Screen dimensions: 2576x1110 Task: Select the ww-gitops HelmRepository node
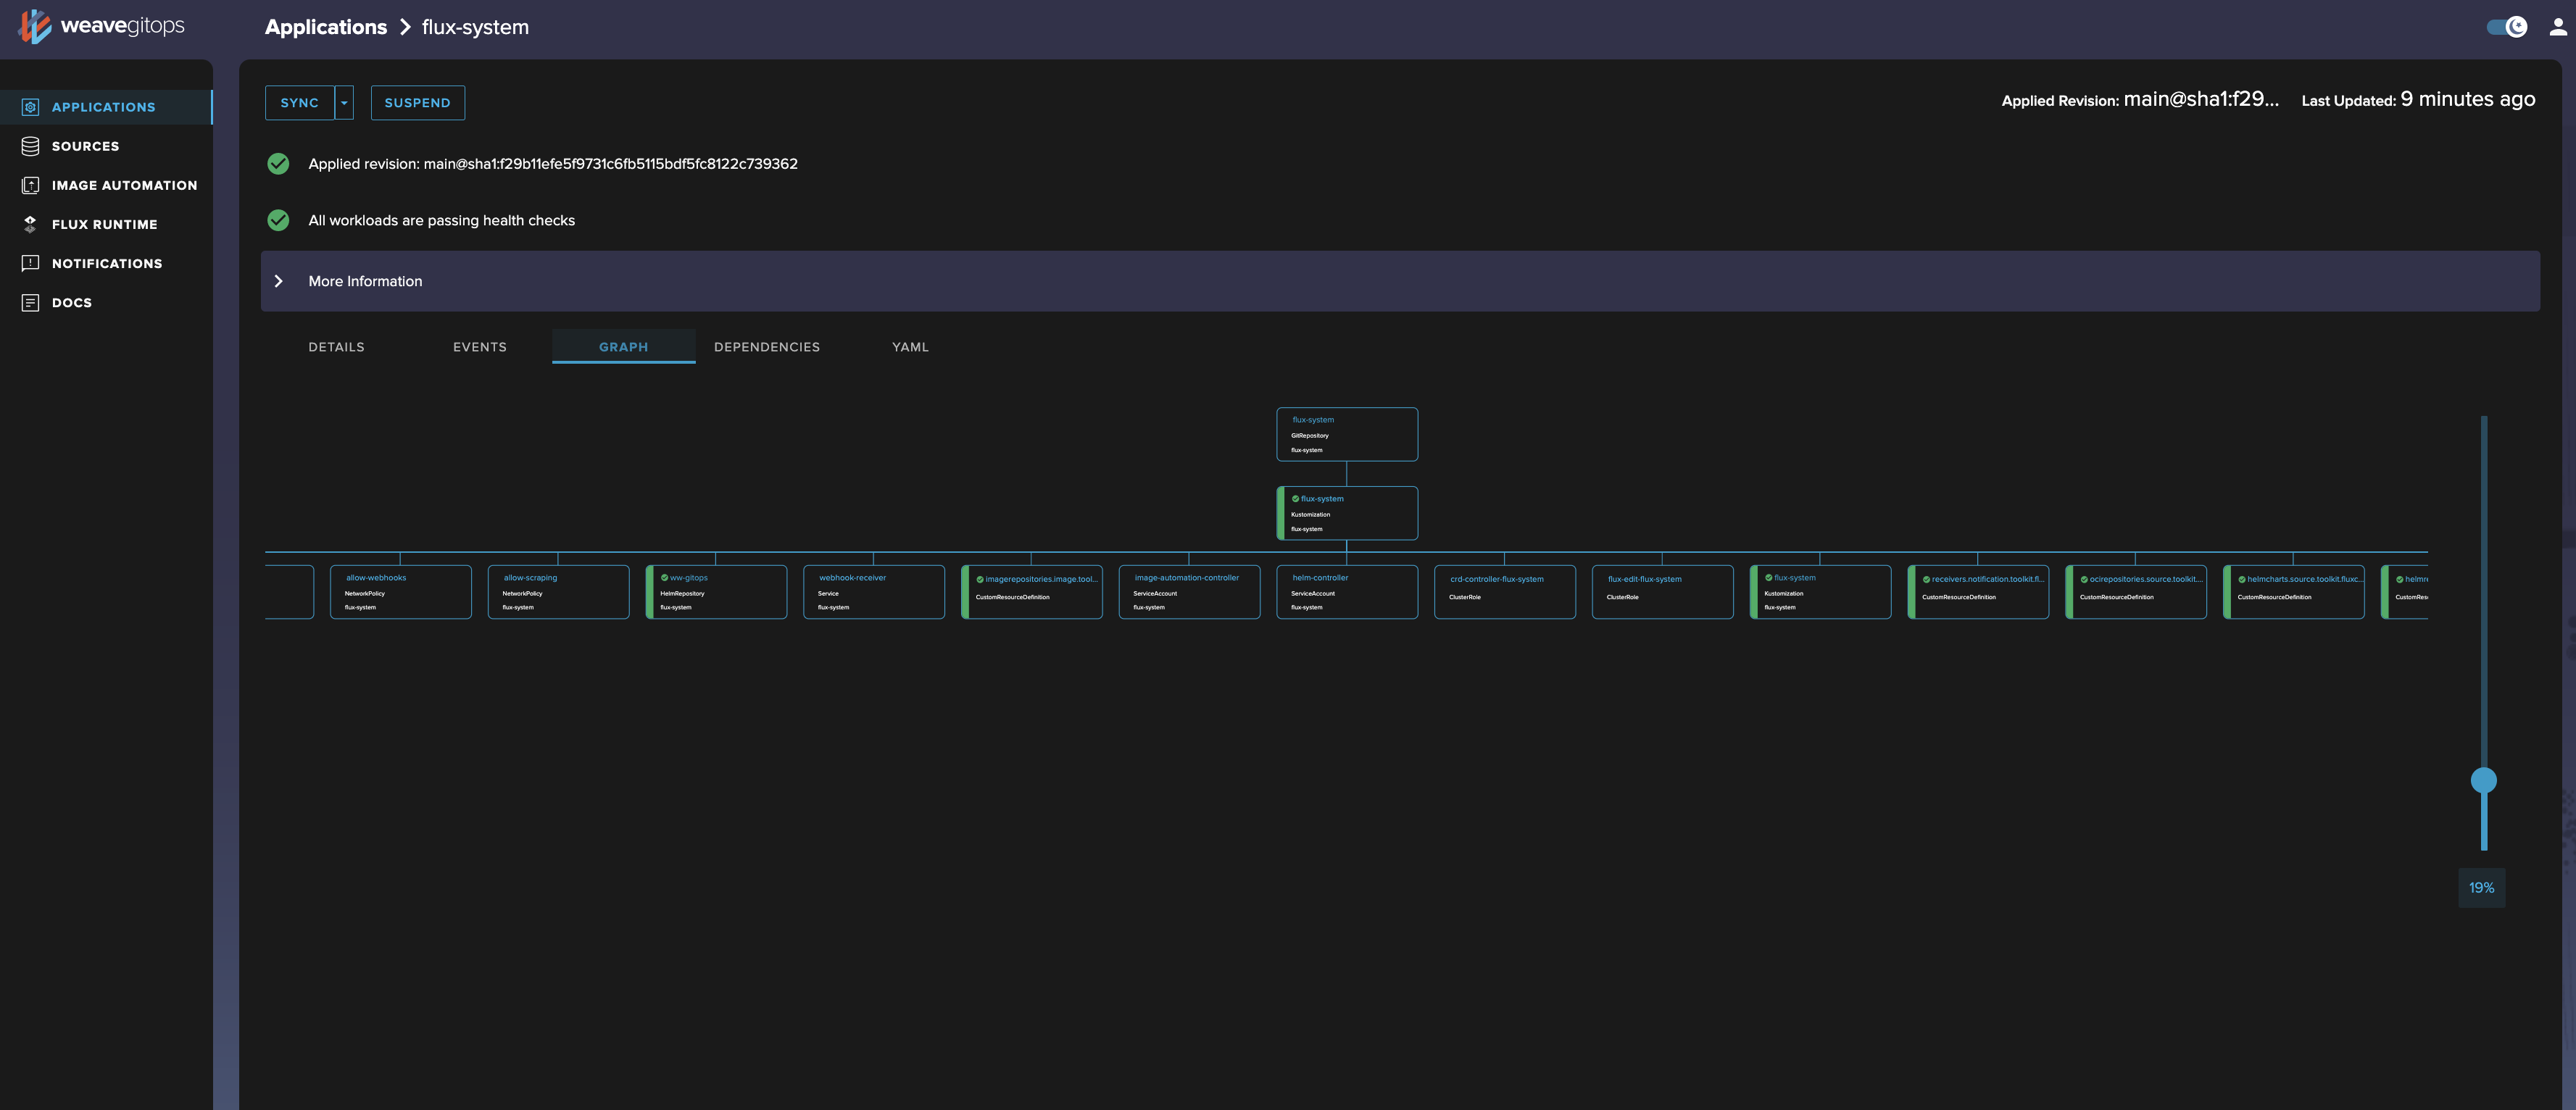click(x=716, y=592)
